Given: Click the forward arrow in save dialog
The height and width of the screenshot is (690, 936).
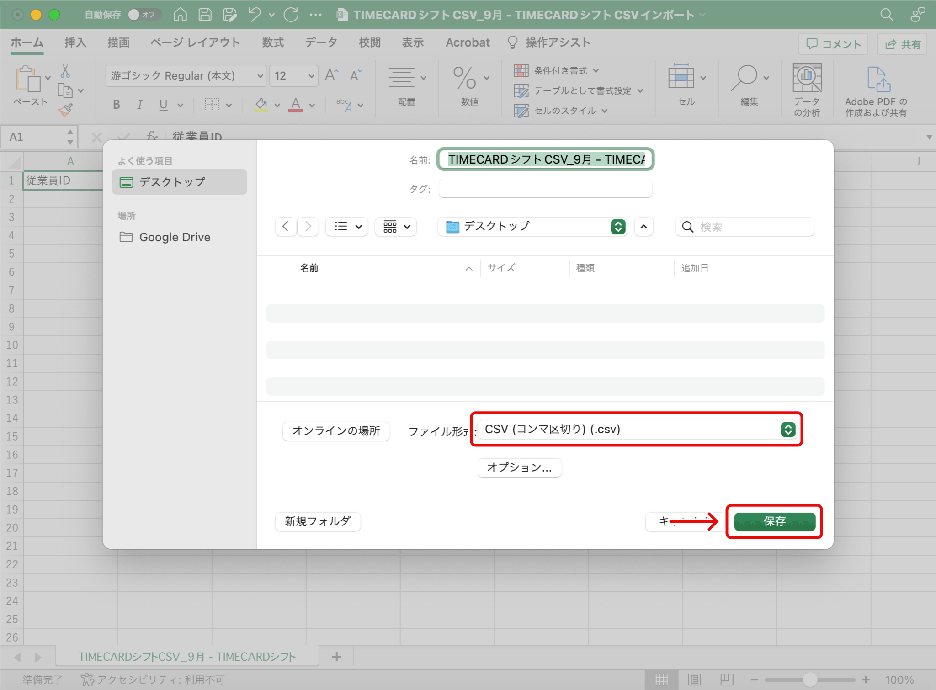Looking at the screenshot, I should click(308, 226).
